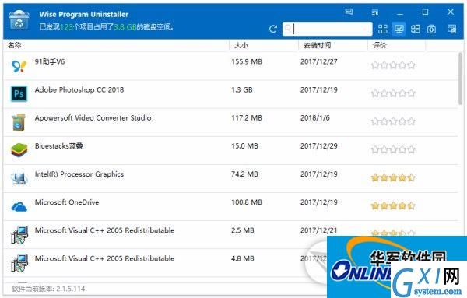Image resolution: width=467 pixels, height=298 pixels.
Task: Click the window layout icon at toolbar end
Action: 451,29
